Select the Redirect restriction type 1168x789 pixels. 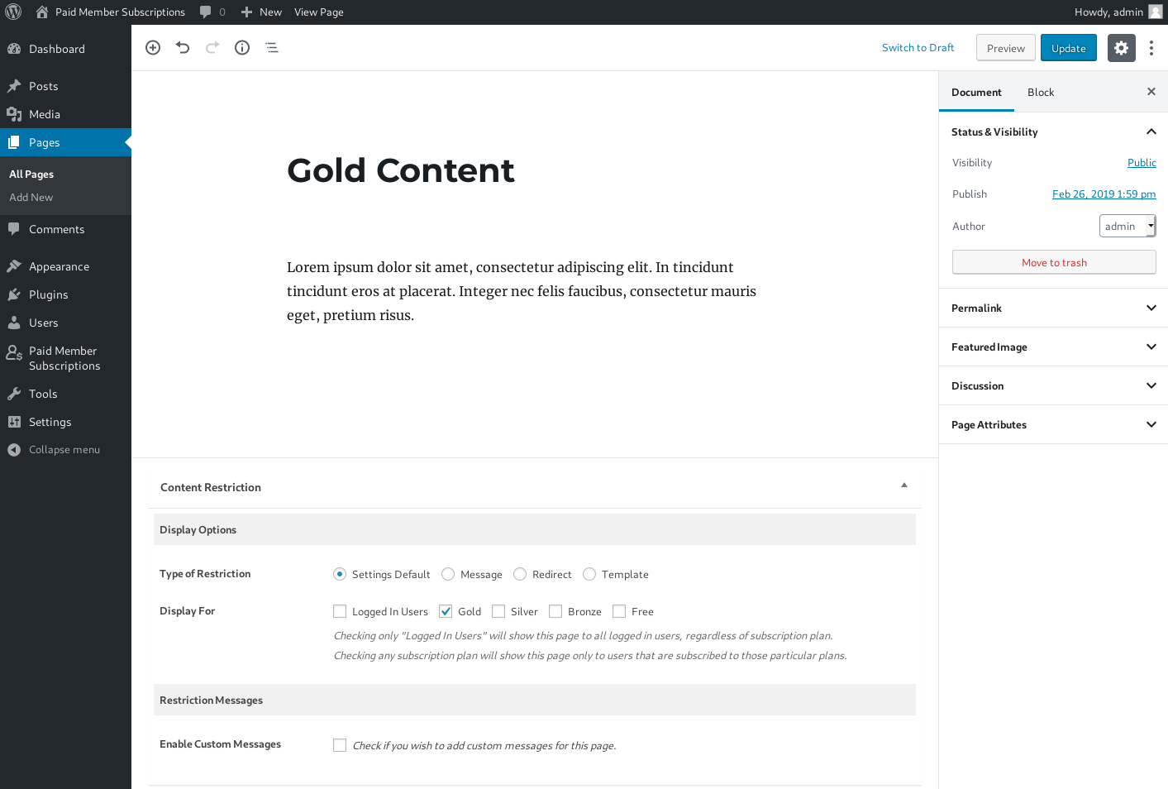(x=520, y=574)
